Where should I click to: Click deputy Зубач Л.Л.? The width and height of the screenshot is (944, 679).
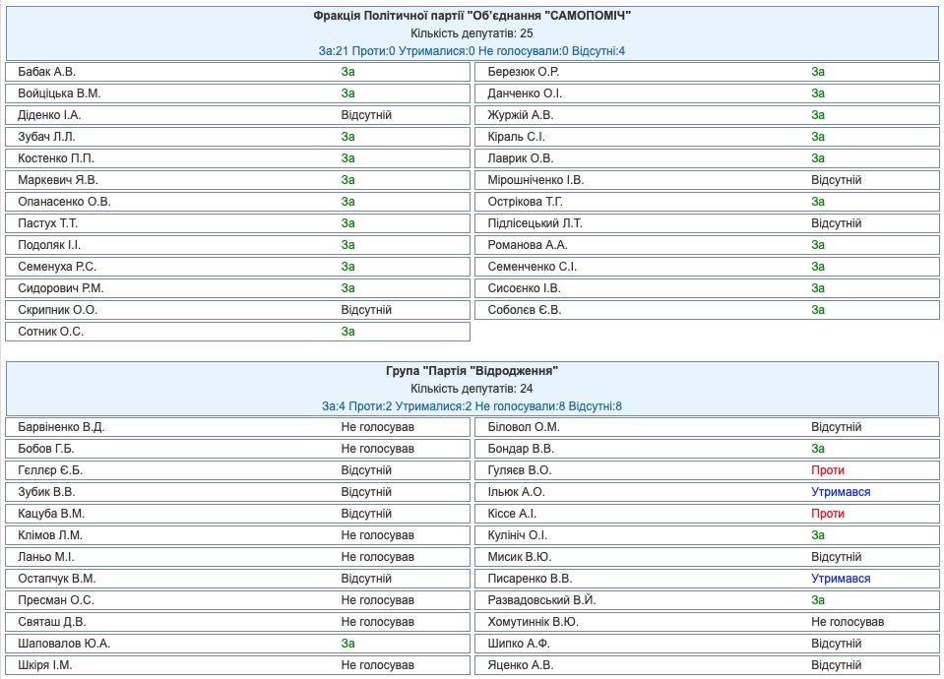[47, 137]
